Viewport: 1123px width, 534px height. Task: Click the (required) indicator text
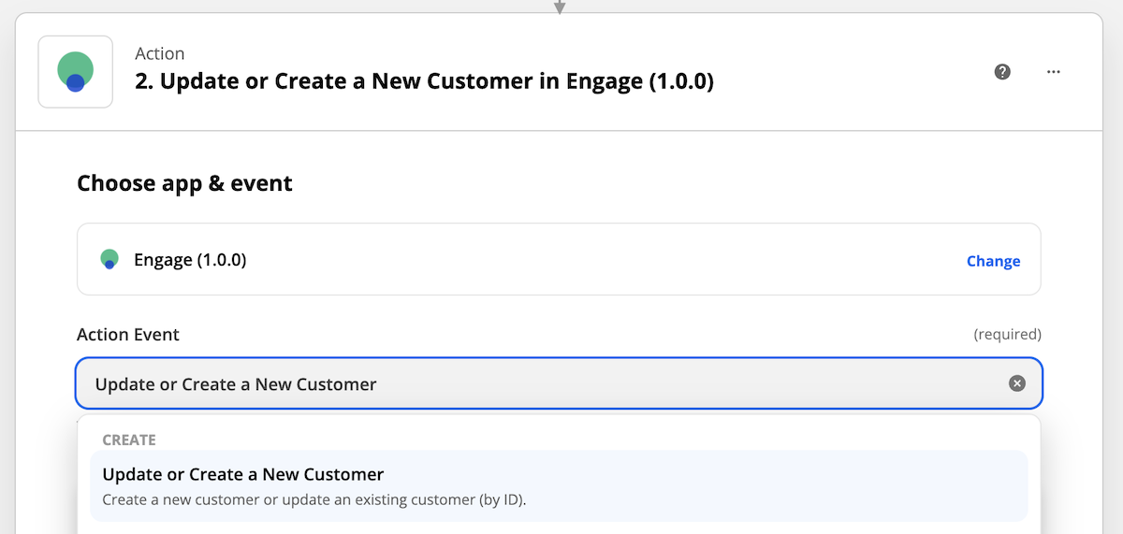tap(1007, 334)
